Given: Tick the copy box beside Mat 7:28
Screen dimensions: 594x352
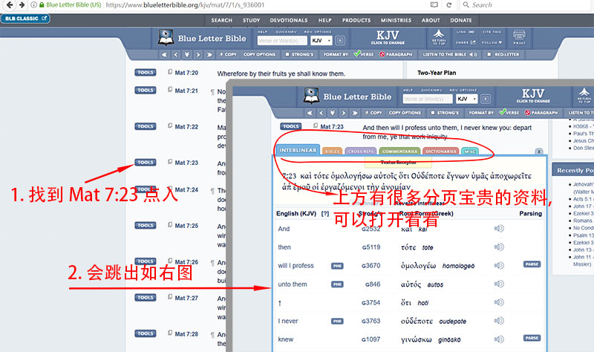Looking at the screenshot, I should [x=170, y=333].
